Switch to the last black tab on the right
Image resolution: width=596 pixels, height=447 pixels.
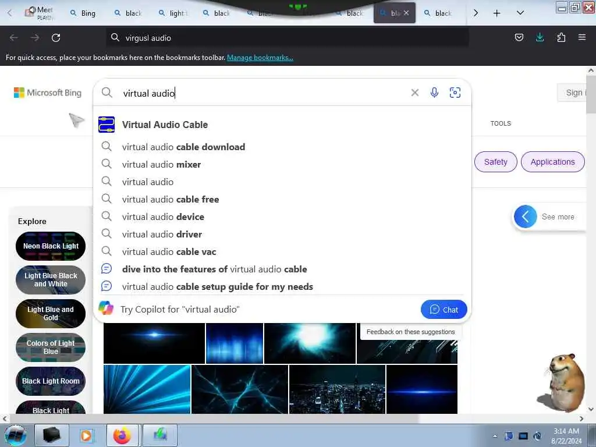[x=438, y=13]
